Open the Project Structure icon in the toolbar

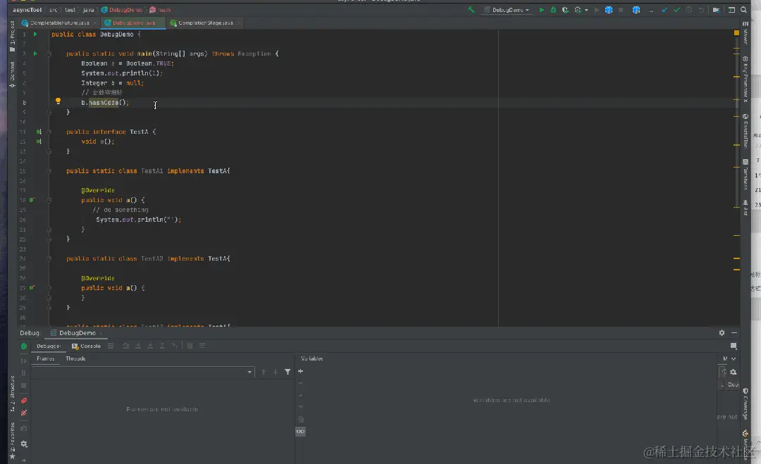tap(716, 10)
